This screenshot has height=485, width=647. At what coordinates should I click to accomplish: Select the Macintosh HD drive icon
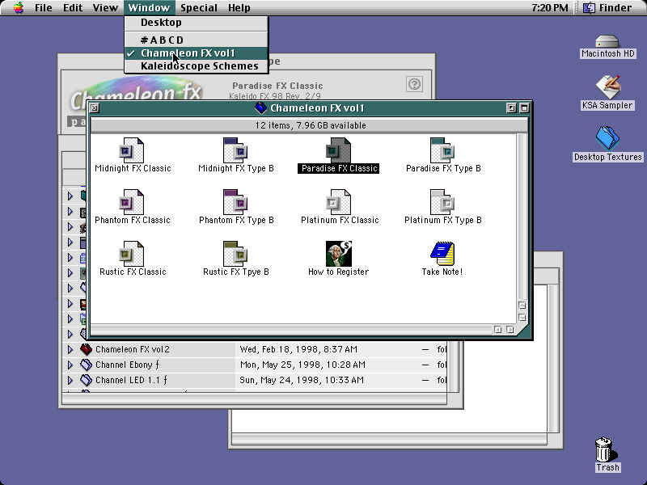pos(607,42)
